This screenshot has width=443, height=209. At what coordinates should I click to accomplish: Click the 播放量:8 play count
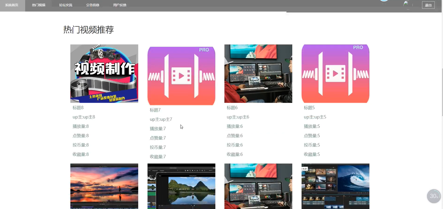click(x=80, y=126)
